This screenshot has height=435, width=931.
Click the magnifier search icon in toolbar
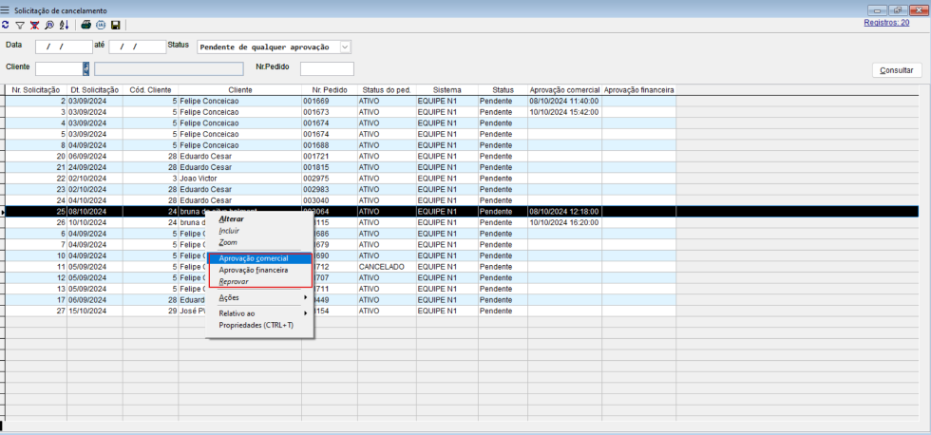pos(48,25)
